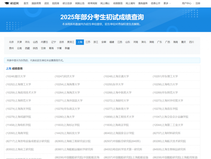Expand the 更多 dropdown menu

(x=167, y=3)
